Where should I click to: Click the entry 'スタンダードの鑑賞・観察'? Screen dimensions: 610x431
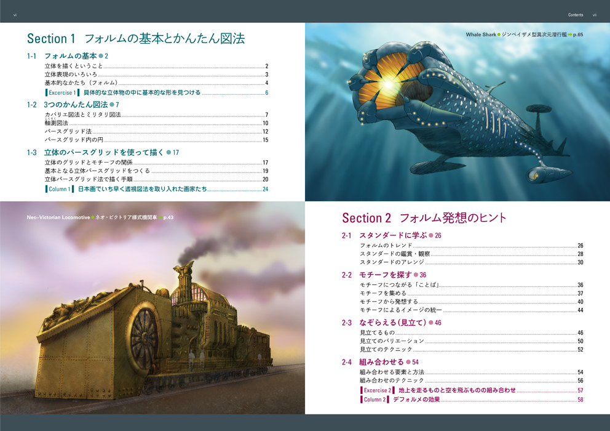(x=472, y=254)
